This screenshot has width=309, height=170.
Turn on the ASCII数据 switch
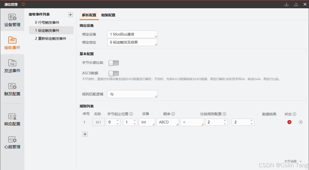(114, 73)
